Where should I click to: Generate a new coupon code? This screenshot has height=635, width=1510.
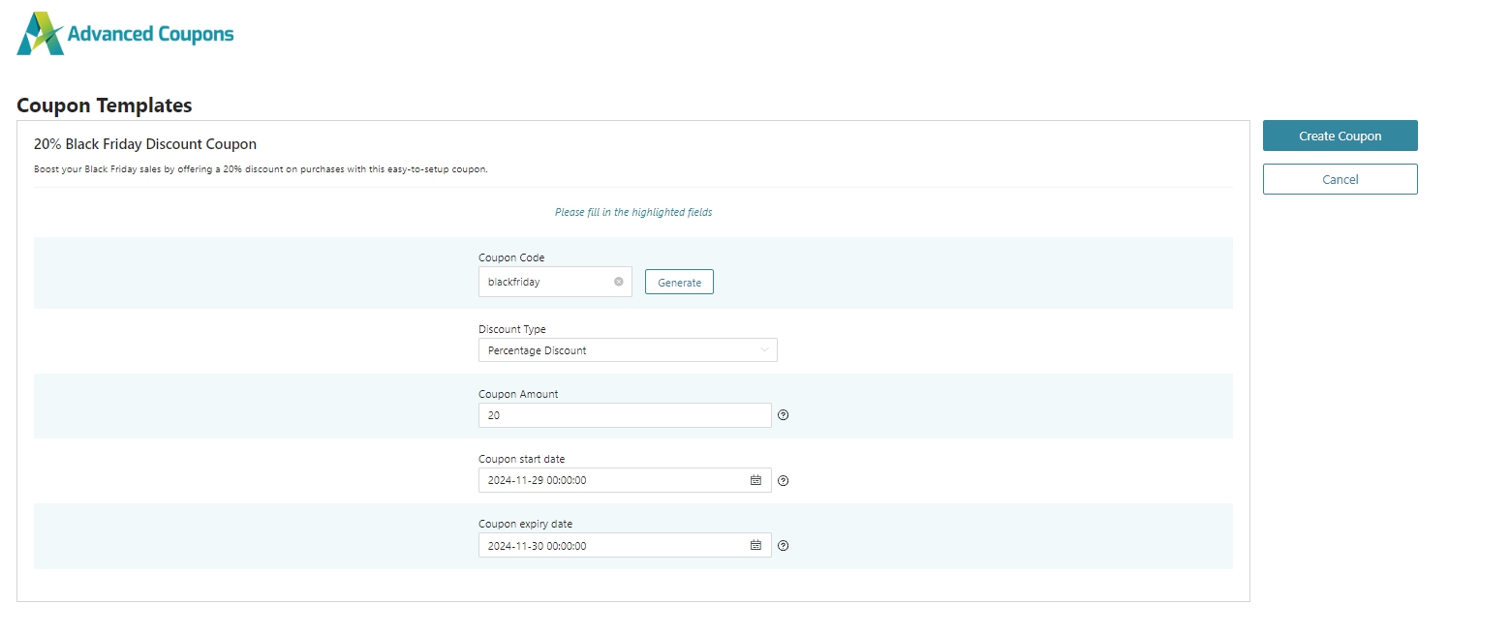(x=679, y=282)
